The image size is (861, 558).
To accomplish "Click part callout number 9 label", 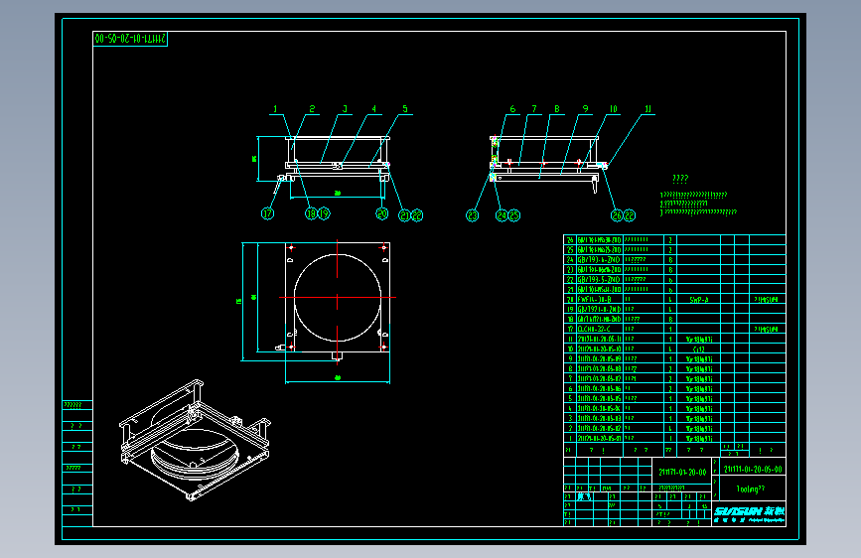I will tap(585, 109).
